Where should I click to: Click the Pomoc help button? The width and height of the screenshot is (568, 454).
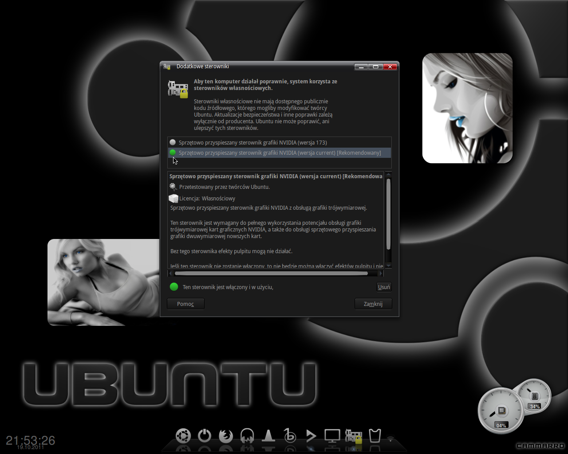(x=185, y=304)
